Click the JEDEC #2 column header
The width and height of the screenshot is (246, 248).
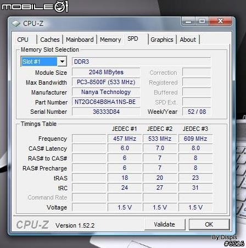click(160, 129)
